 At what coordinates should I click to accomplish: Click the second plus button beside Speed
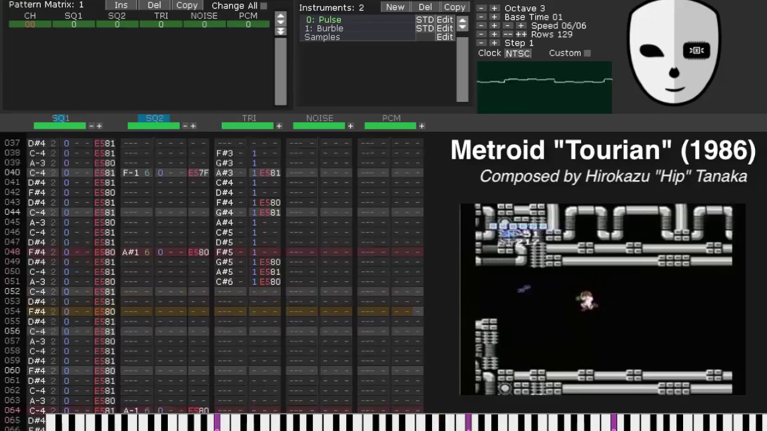point(521,26)
